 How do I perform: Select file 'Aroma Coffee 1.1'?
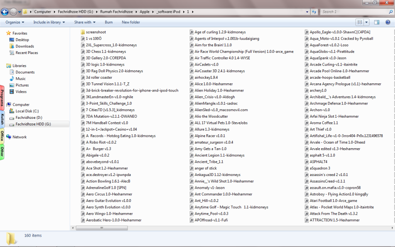[324, 123]
